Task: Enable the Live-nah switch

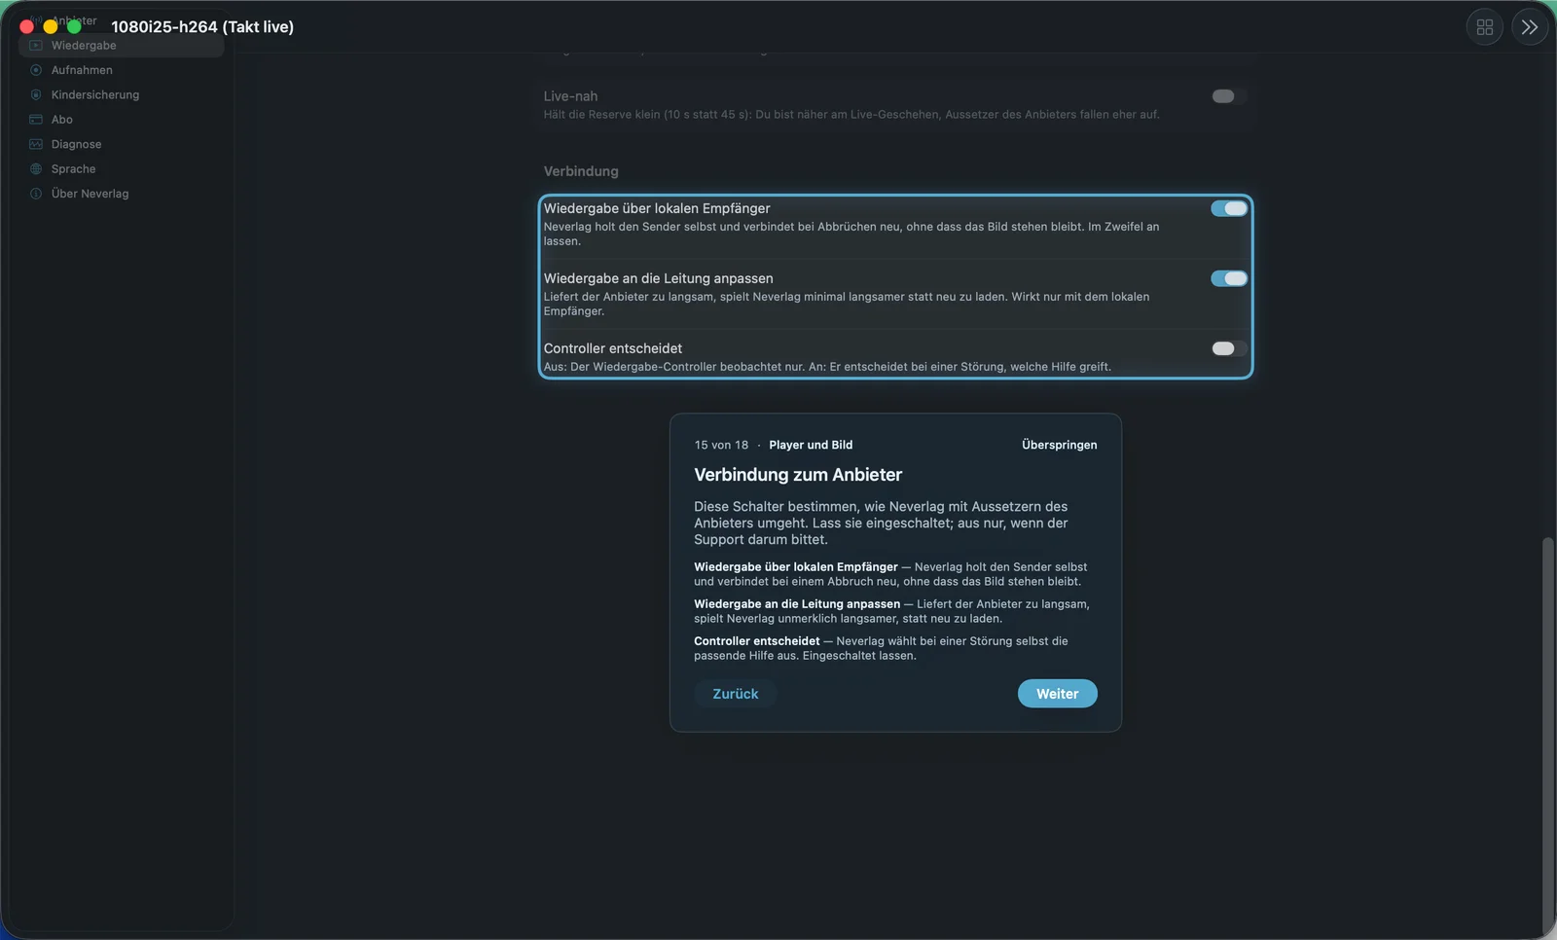Action: pyautogui.click(x=1228, y=96)
